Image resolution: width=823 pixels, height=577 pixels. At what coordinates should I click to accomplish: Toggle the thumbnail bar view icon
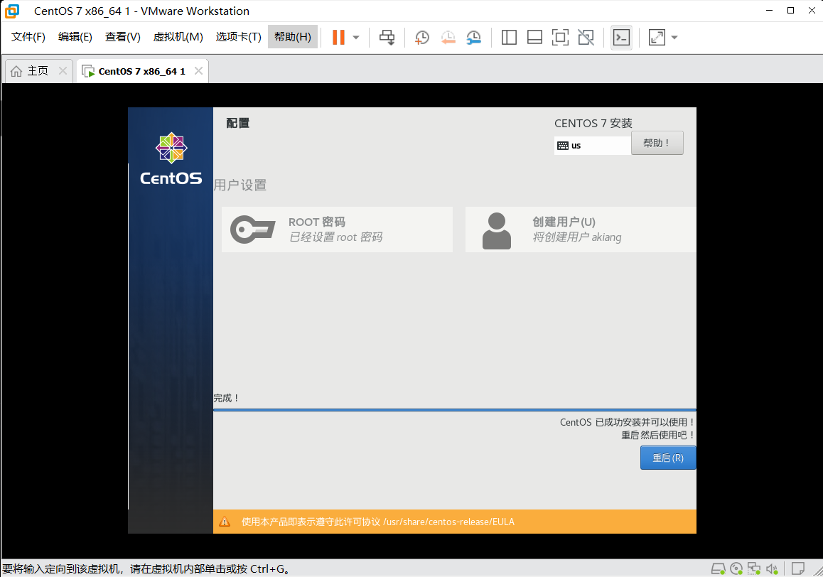535,37
